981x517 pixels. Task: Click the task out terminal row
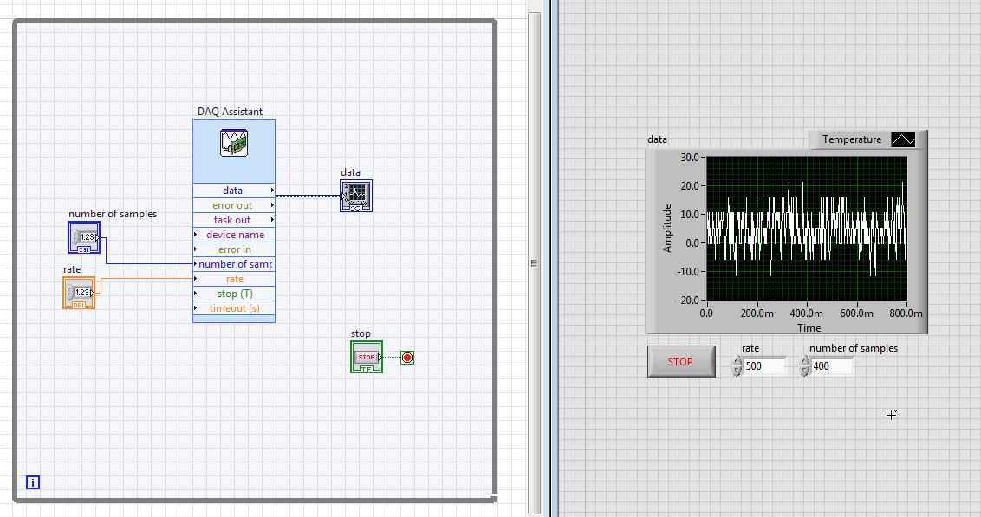[x=233, y=220]
